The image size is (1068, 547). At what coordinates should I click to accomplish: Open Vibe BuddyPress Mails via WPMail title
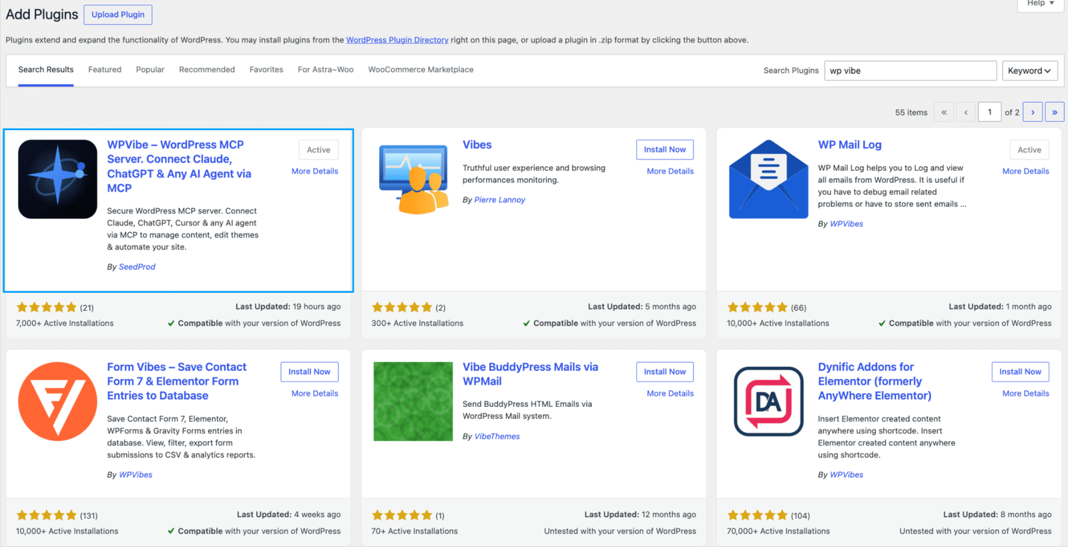tap(531, 374)
